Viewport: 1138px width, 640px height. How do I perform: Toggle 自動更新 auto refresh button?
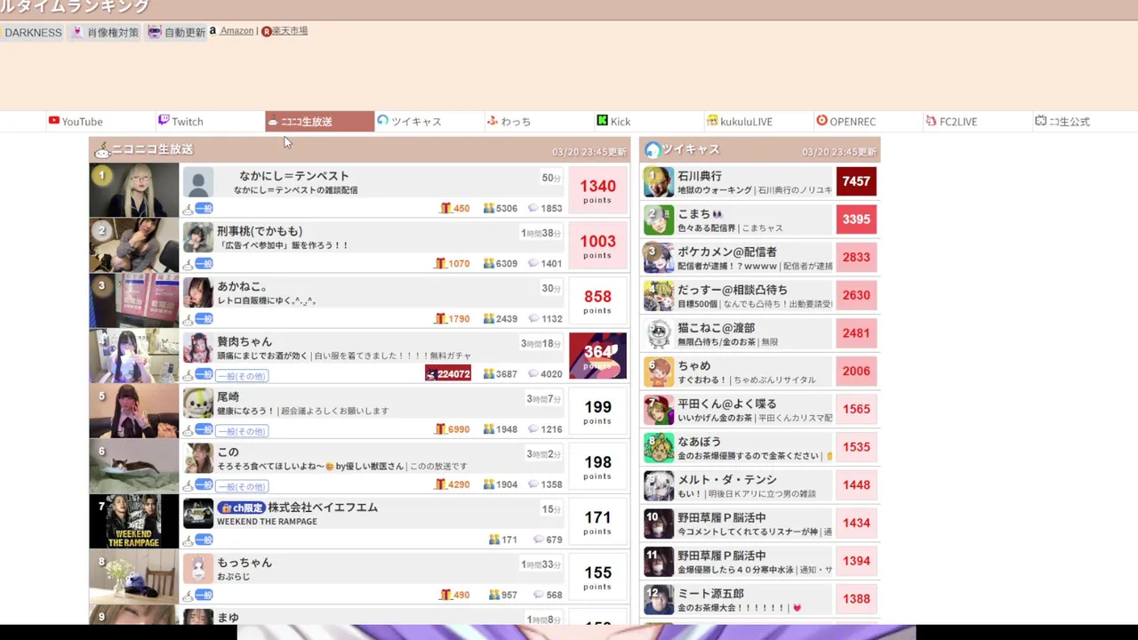click(x=176, y=32)
